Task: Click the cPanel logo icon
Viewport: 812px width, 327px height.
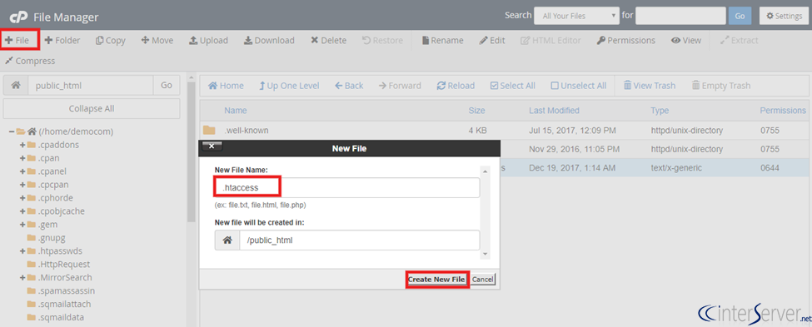Action: click(x=18, y=17)
